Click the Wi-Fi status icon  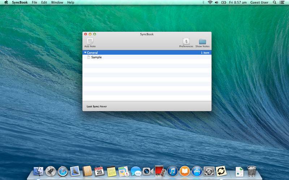(x=210, y=3)
